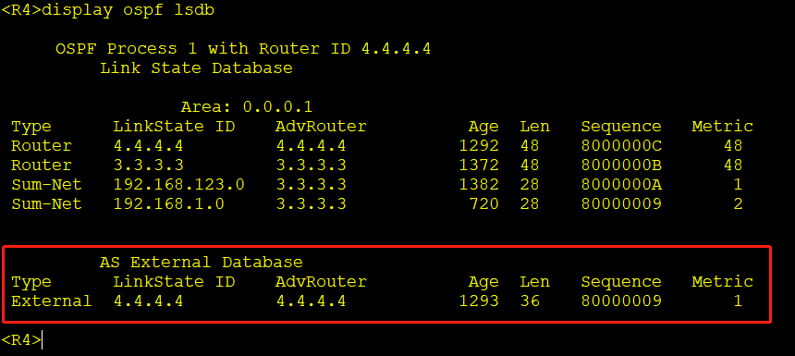Click 'AdvRouter' header in Area 0.0.0.1 table
795x356 pixels.
321,127
